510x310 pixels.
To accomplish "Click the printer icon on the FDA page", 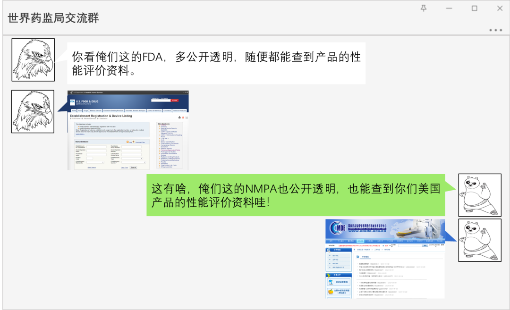I will pos(179,117).
